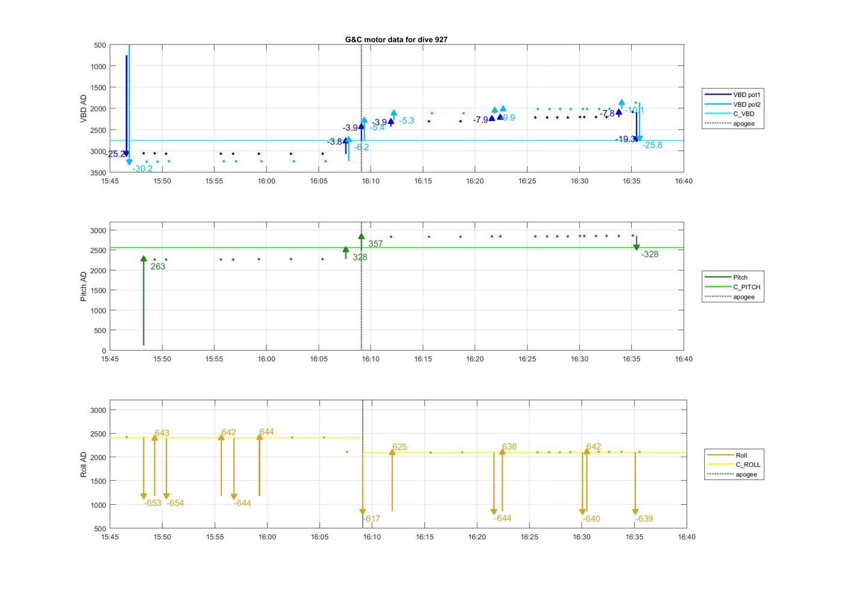Click the -328 pitch annotation
The height and width of the screenshot is (594, 844).
[649, 254]
